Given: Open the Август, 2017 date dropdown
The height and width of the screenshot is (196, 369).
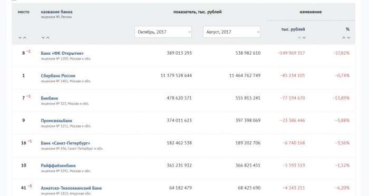Looking at the screenshot, I should point(231,32).
